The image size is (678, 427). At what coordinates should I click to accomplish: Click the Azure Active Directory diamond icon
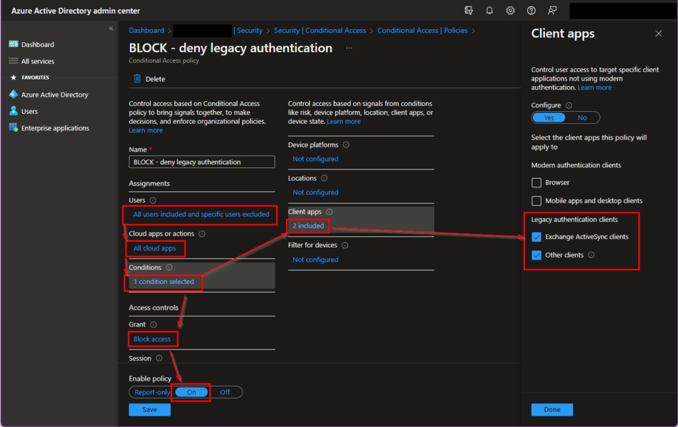[13, 94]
